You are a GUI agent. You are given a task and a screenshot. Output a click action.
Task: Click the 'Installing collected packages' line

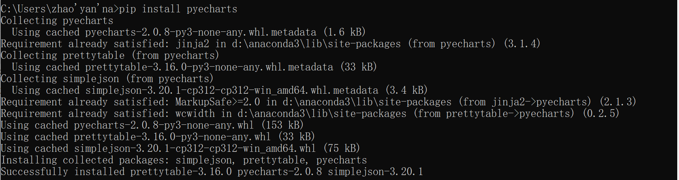click(184, 160)
